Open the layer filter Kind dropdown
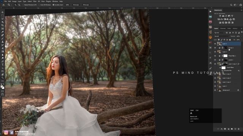243x136 pixels. point(219,33)
